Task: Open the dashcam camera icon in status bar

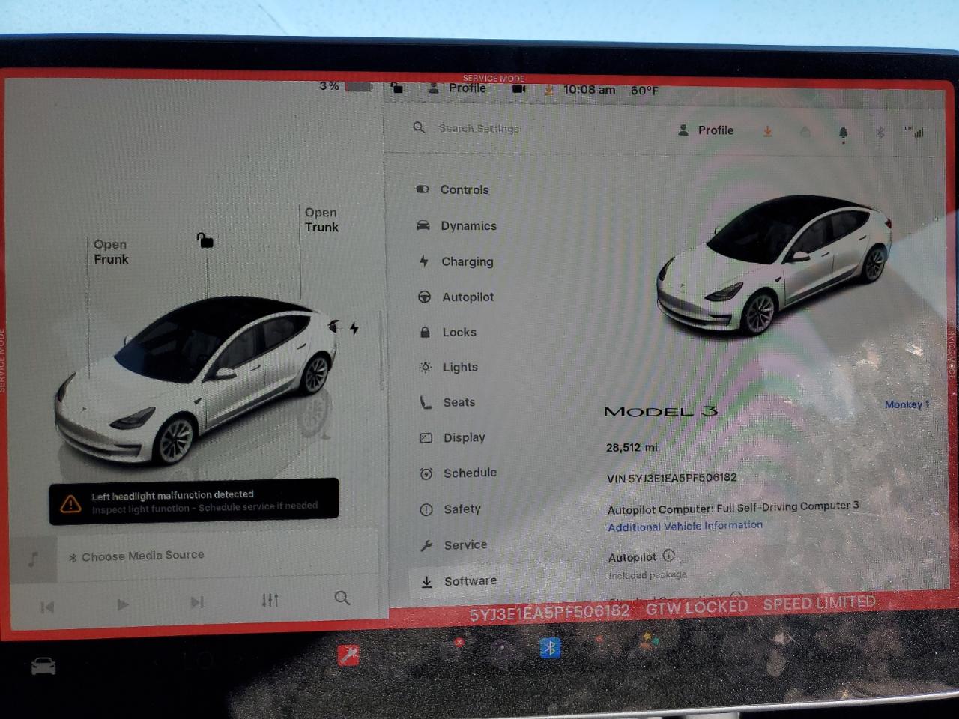Action: tap(518, 90)
